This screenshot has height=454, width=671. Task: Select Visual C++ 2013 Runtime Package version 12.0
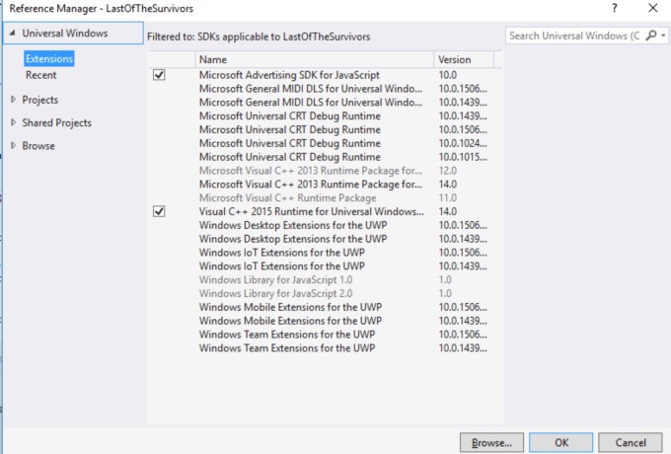point(325,171)
